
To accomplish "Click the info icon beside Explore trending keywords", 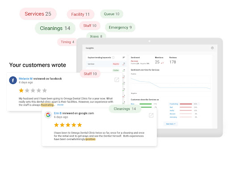I will pyautogui.click(x=113, y=58).
